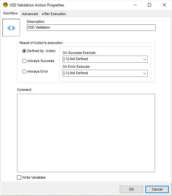The image size is (172, 196).
Task: Expand the On Success Execute dropdown arrow
Action: (145, 59)
